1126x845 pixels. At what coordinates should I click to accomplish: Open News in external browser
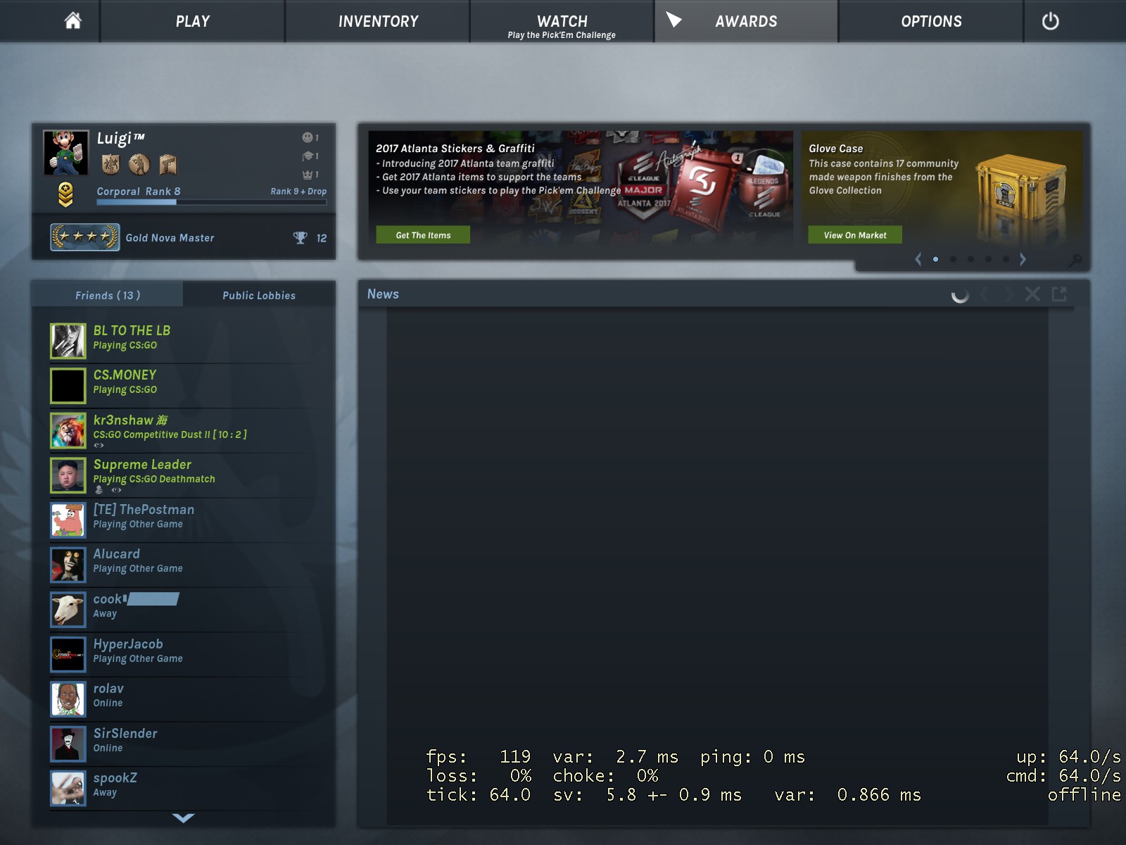click(x=1059, y=294)
